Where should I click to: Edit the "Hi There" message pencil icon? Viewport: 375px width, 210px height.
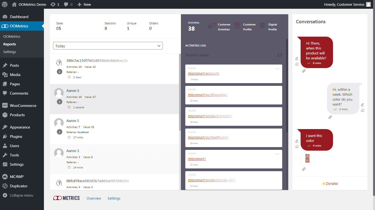point(297,59)
